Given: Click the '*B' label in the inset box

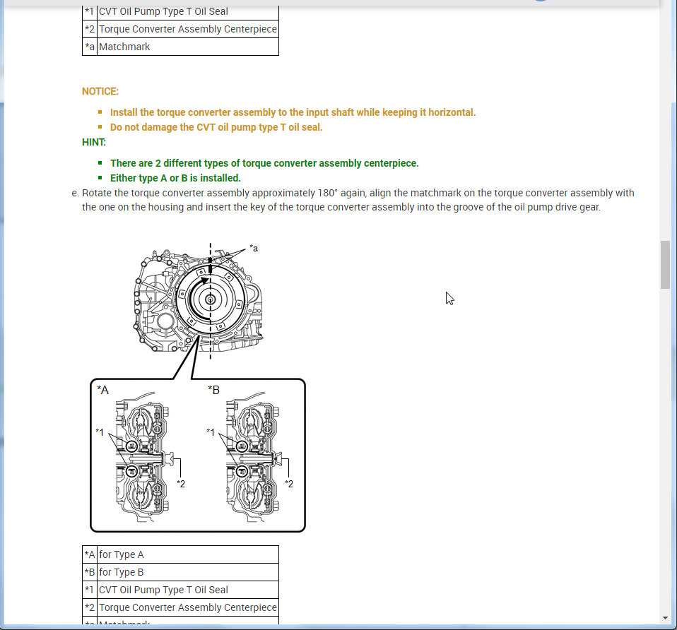Looking at the screenshot, I should coord(213,390).
